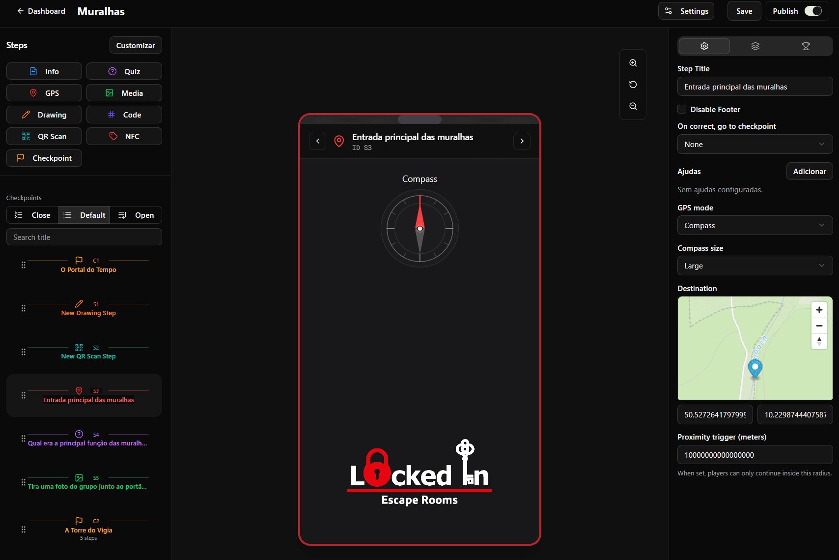Add a Checkpoint step

coord(44,158)
